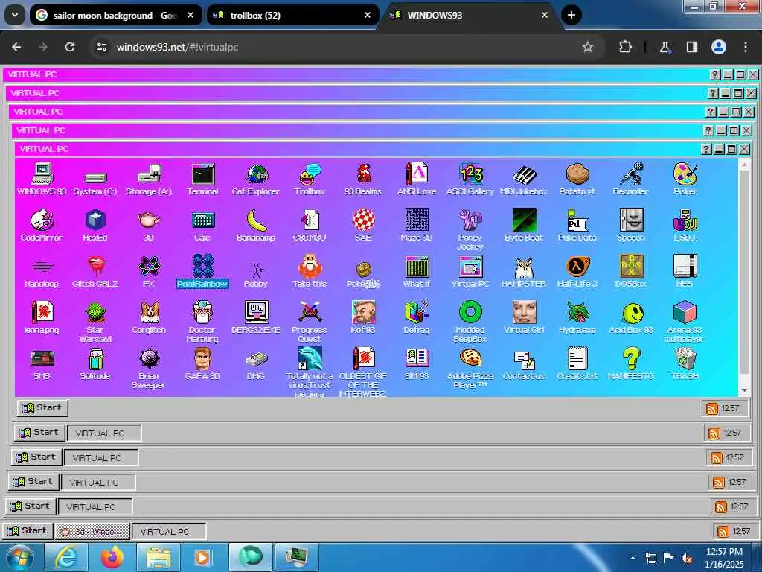The image size is (762, 572).
Task: Open ANSI Love icon
Action: point(417,179)
